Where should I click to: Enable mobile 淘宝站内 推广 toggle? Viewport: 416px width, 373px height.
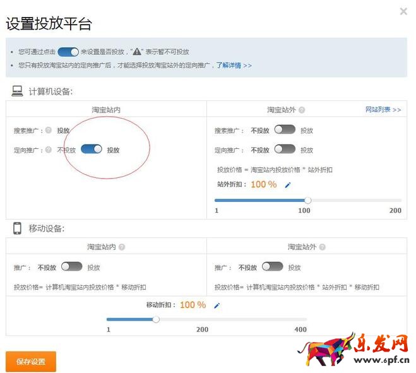click(71, 267)
